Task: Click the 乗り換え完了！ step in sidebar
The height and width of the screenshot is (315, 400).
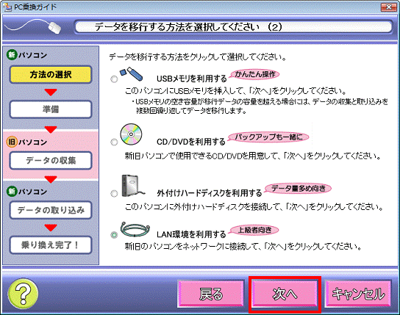Action: click(51, 245)
